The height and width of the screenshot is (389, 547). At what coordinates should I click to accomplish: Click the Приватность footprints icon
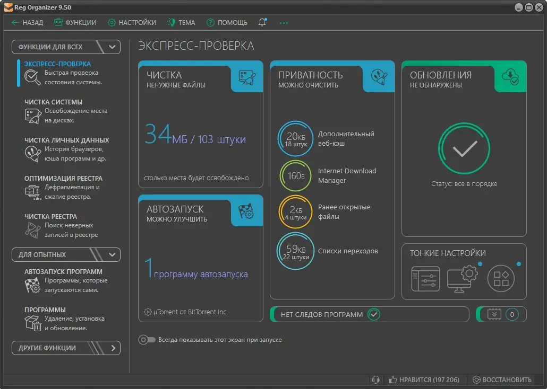[x=379, y=77]
